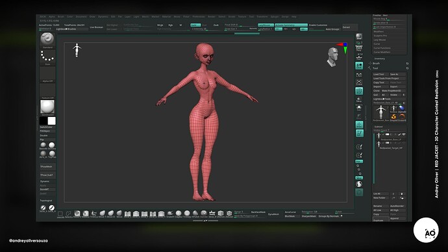Open the Preferences menu
448x252 pixels.
[199, 17]
